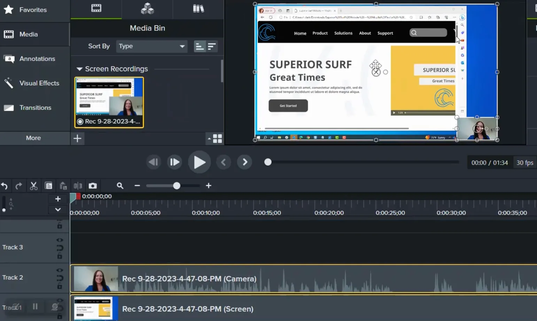Sort the media bin in ascending order
This screenshot has height=321, width=537.
tap(200, 46)
